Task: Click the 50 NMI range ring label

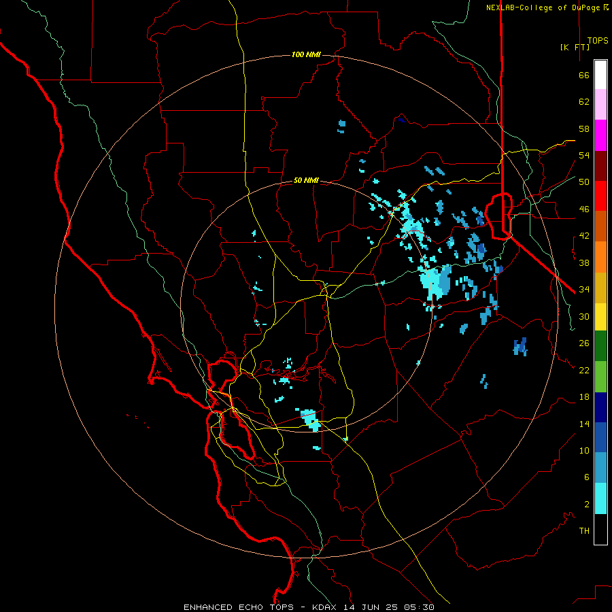Action: pyautogui.click(x=306, y=180)
